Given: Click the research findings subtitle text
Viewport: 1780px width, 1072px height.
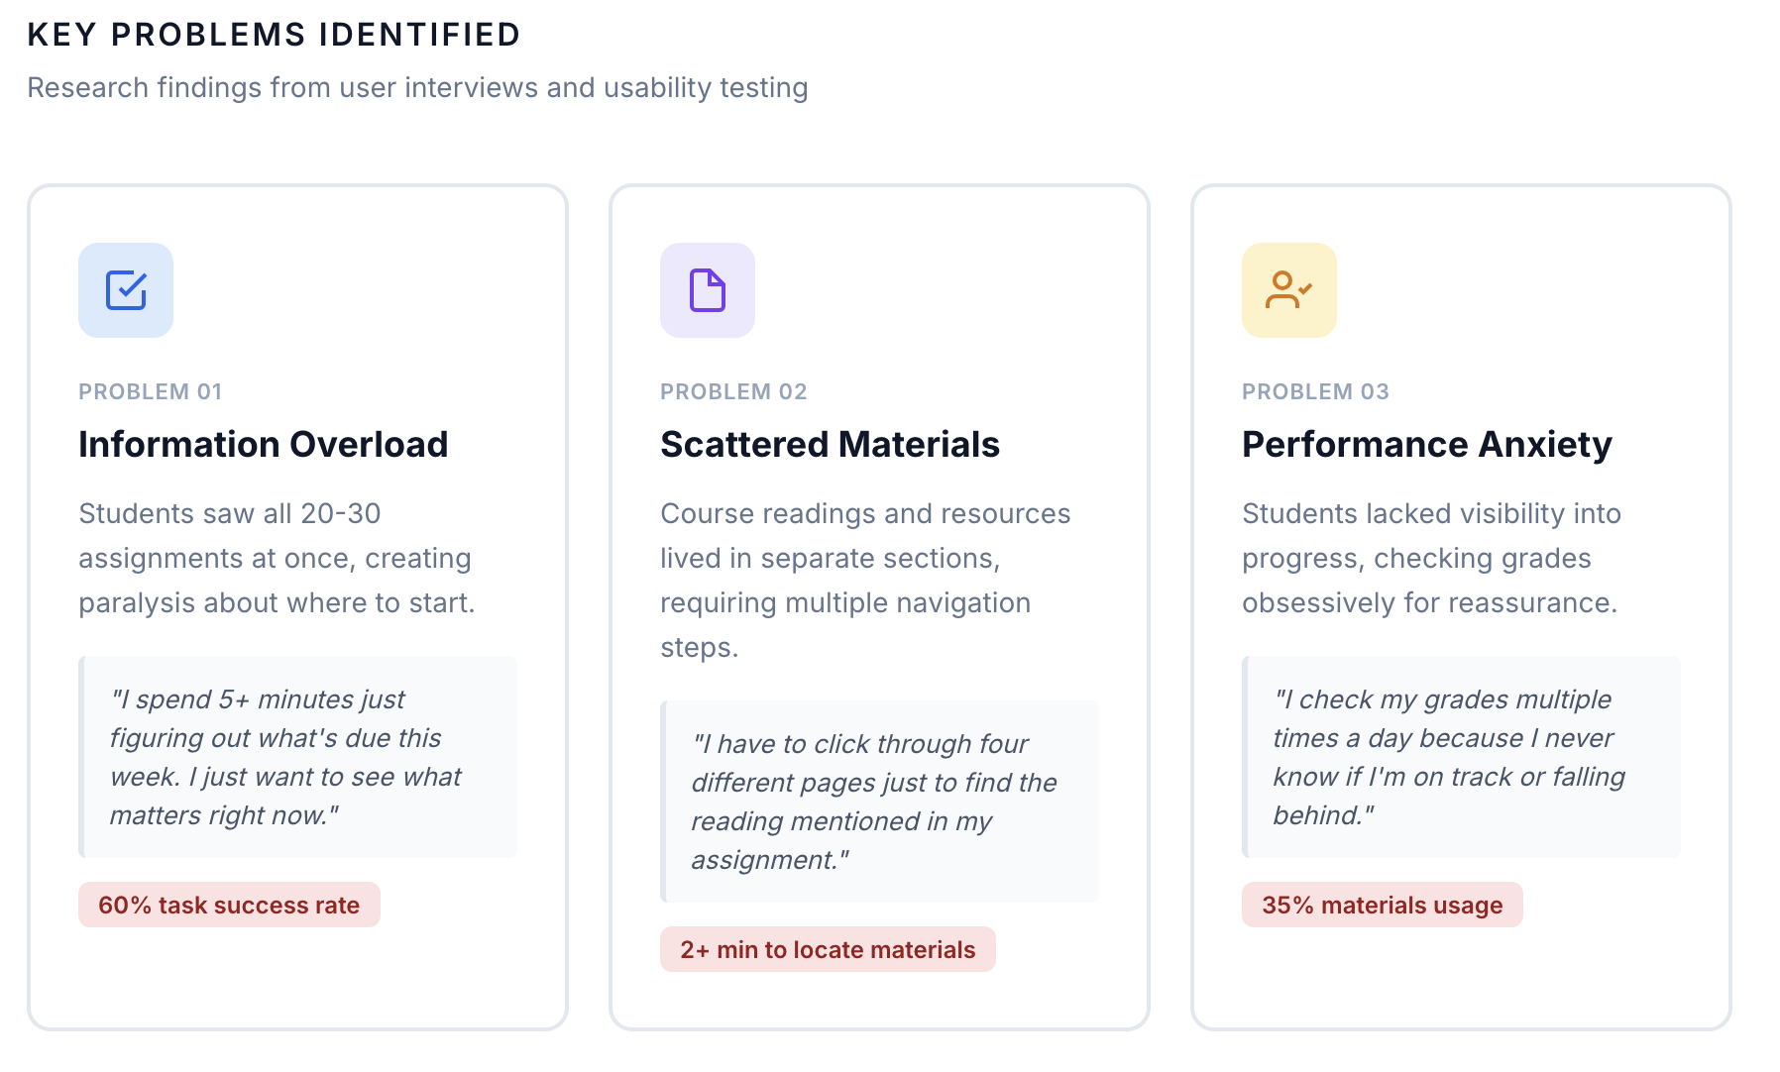Looking at the screenshot, I should (417, 87).
